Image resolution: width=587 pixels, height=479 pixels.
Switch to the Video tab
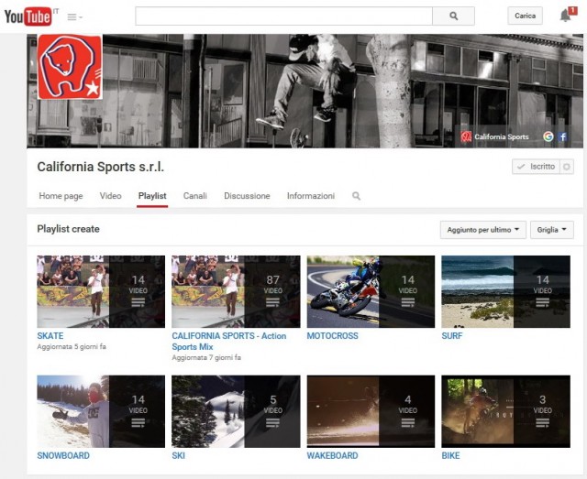(110, 196)
